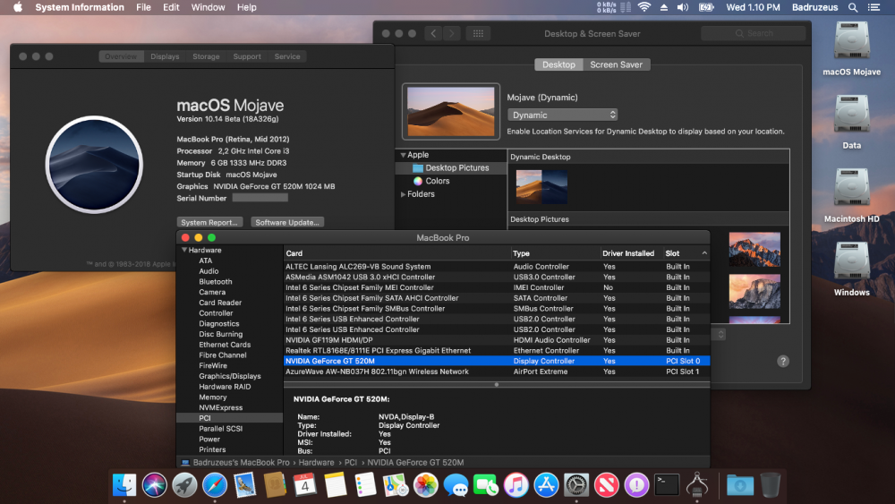Open Terminal icon in Dock
The height and width of the screenshot is (504, 895).
[667, 485]
